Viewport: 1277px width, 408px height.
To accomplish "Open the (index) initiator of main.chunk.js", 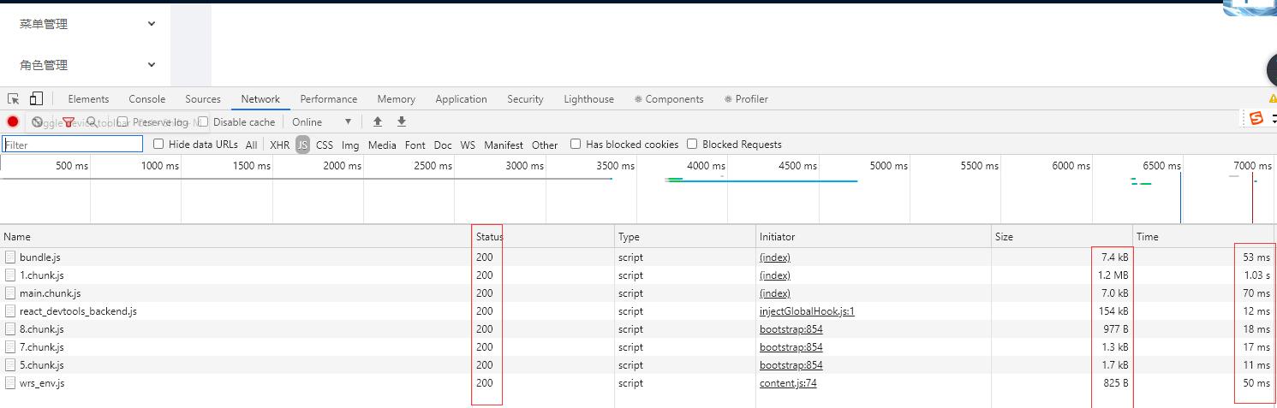I will [x=775, y=293].
